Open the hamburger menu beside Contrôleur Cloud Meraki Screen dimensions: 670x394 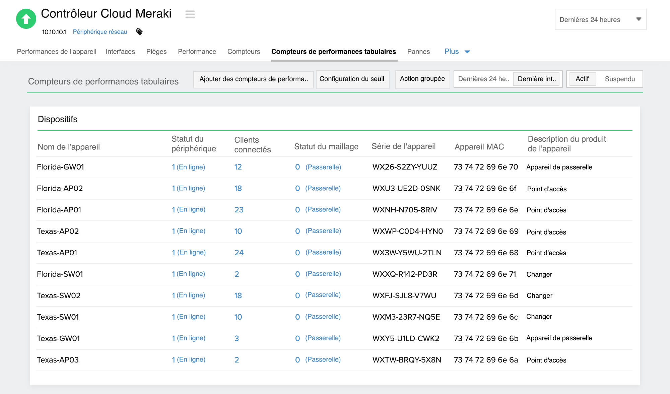click(x=190, y=14)
